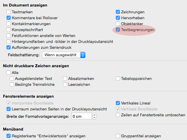187x140 pixels.
Task: Uncheck Kommentare bei Rollover
Action: (8, 18)
